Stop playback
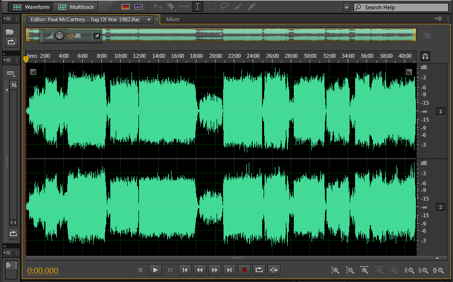The image size is (453, 282). coord(140,270)
